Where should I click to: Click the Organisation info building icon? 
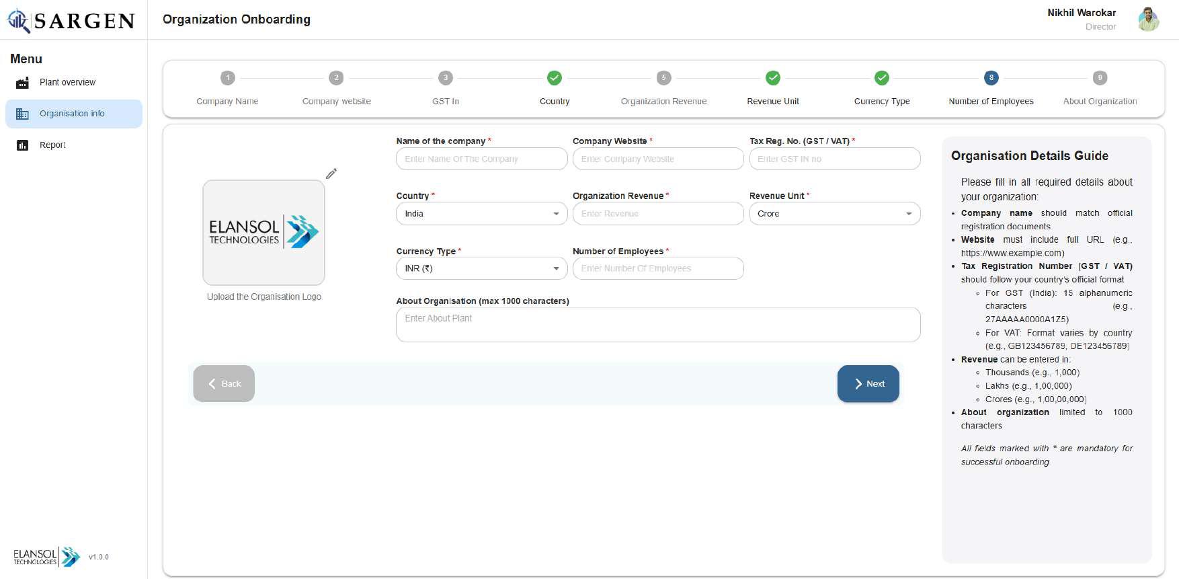[22, 114]
